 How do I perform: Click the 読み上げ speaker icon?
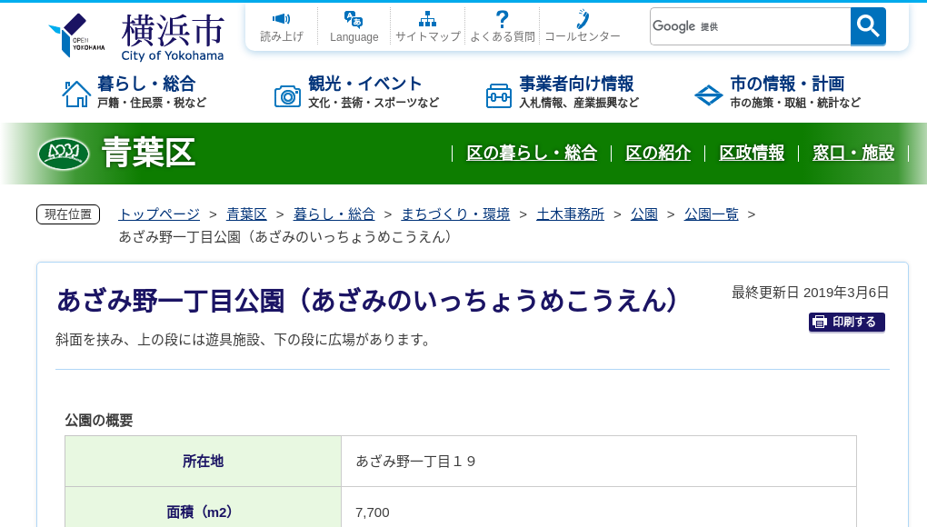point(282,18)
